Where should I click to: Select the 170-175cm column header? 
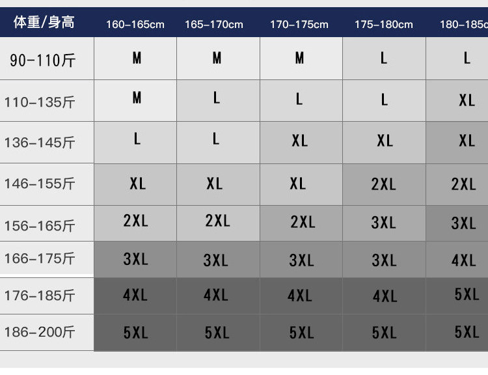pyautogui.click(x=299, y=25)
